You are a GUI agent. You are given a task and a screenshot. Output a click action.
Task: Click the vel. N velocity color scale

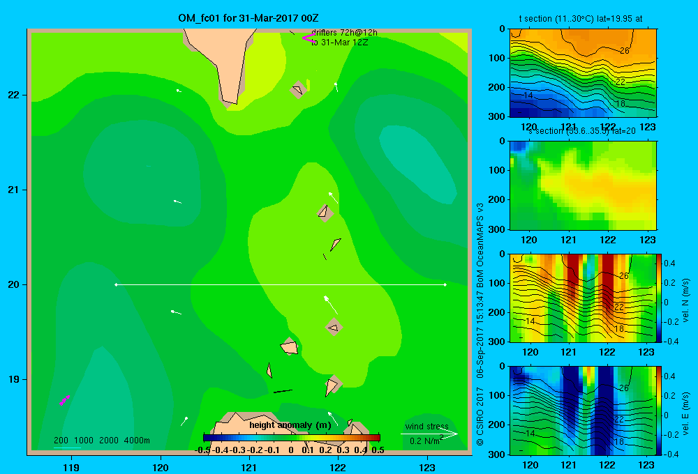click(659, 298)
